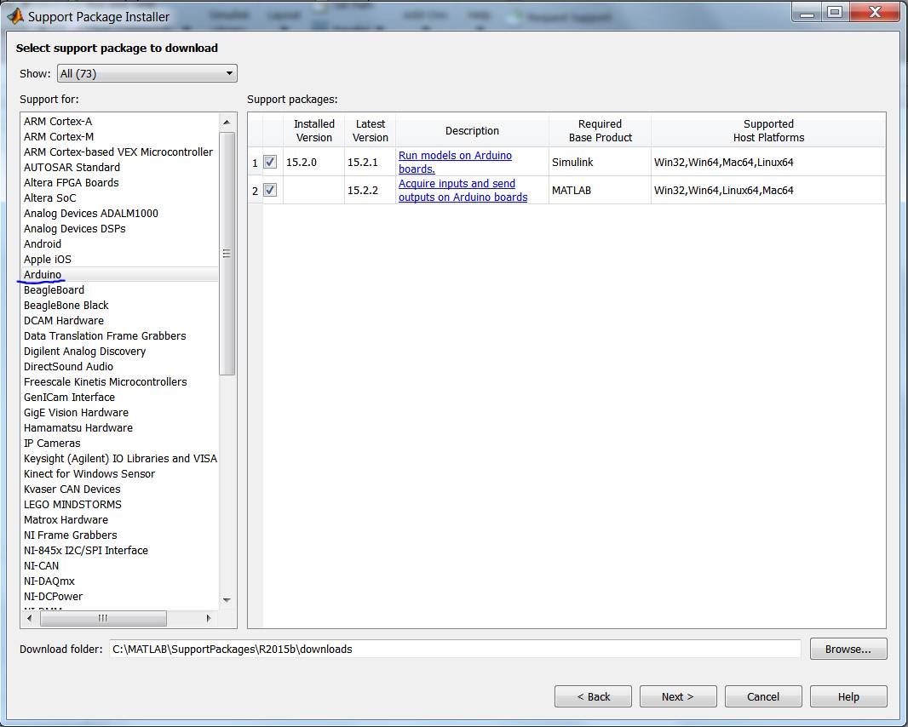
Task: Click installed version 15.2.0 cell
Action: click(313, 162)
